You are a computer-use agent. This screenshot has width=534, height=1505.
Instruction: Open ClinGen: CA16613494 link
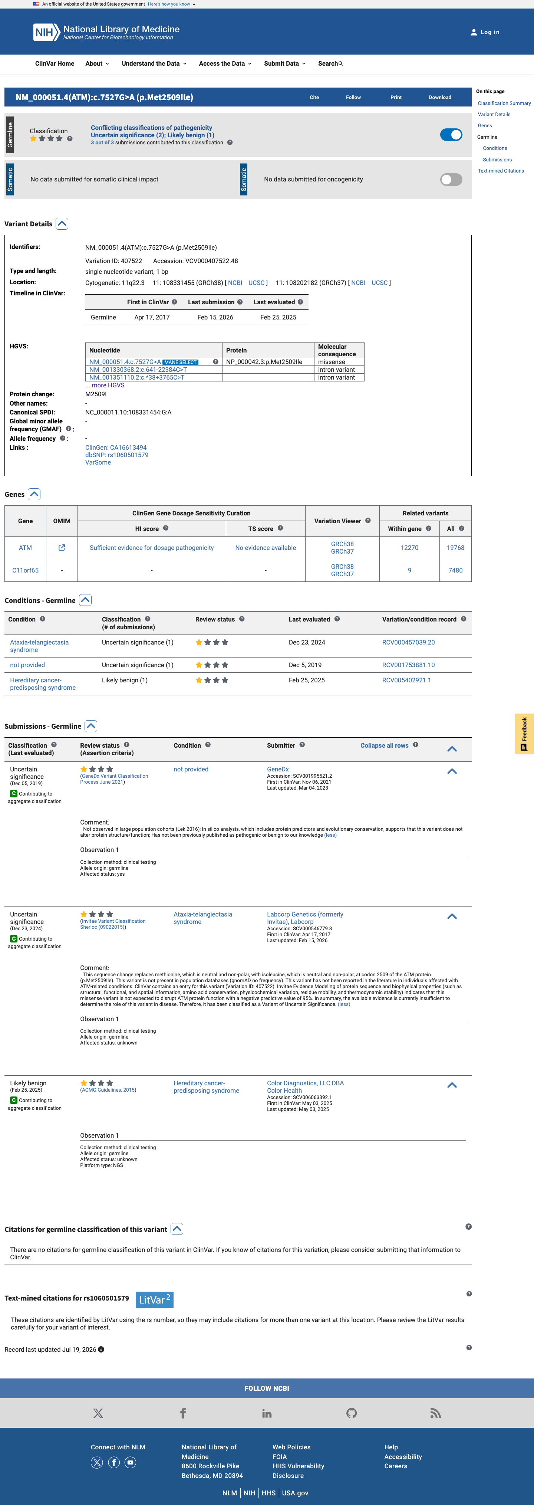(116, 447)
